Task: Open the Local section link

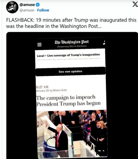Action: pos(41,56)
